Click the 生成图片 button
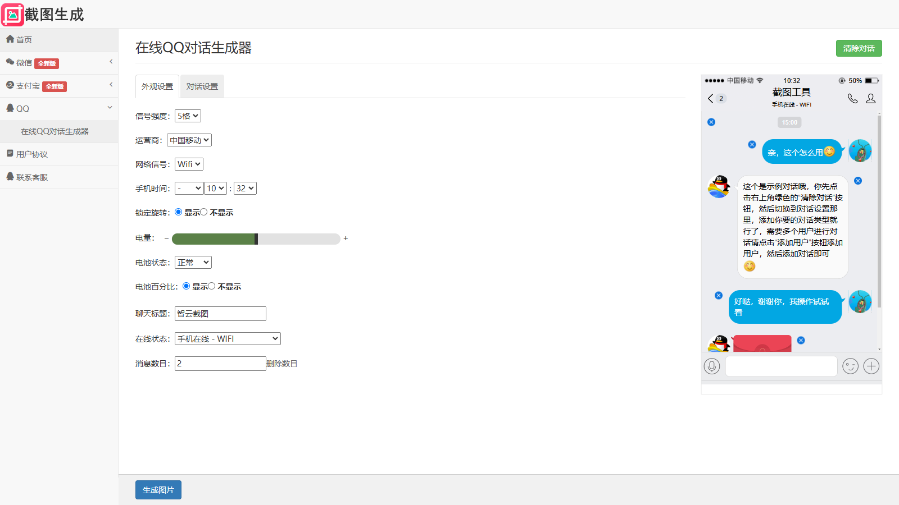Image resolution: width=899 pixels, height=505 pixels. (158, 490)
